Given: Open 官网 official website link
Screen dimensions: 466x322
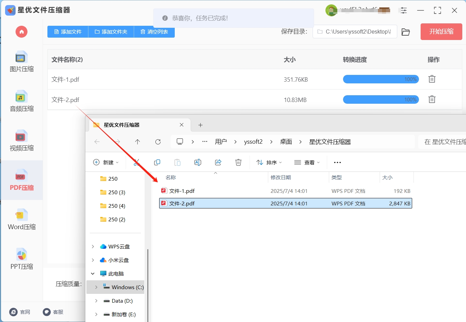Looking at the screenshot, I should click(x=20, y=312).
